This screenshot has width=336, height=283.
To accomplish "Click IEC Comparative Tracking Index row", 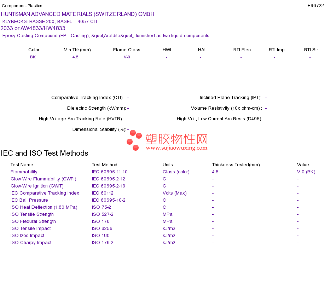I will tap(45, 193).
